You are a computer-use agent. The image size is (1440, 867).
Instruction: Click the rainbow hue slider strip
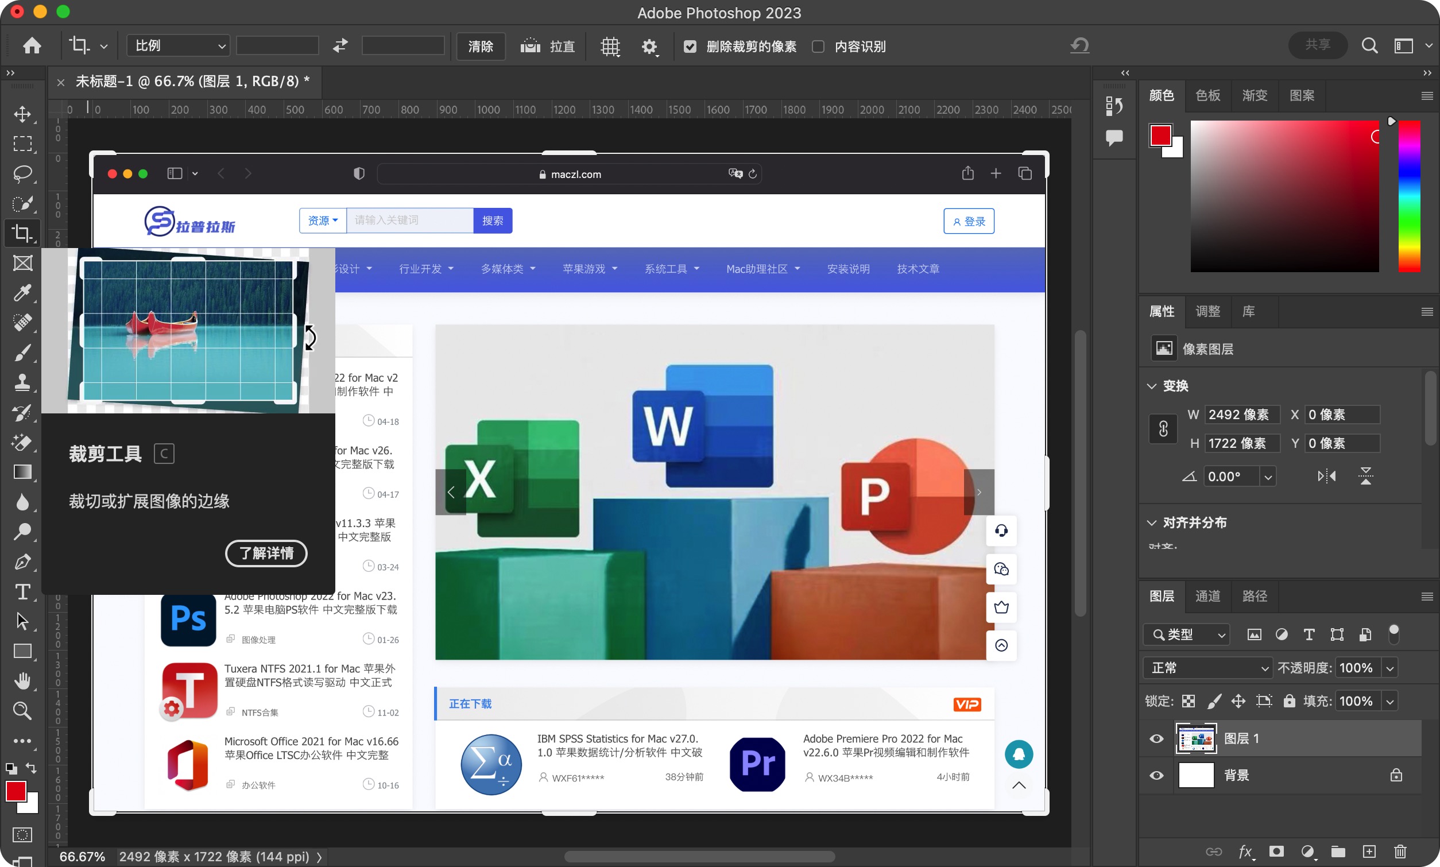1409,196
